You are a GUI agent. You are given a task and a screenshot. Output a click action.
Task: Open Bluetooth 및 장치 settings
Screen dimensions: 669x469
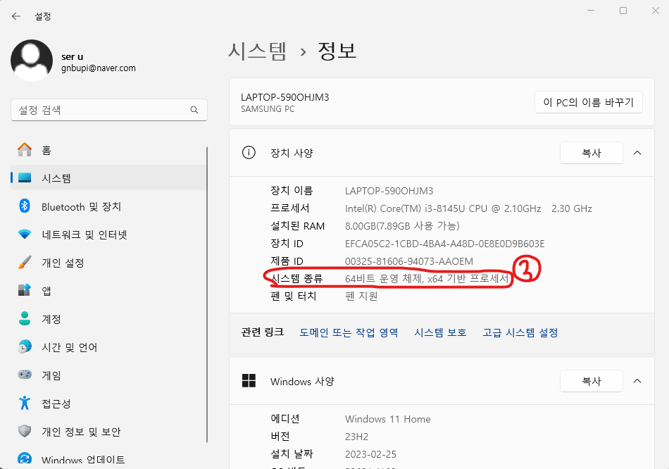pyautogui.click(x=108, y=206)
